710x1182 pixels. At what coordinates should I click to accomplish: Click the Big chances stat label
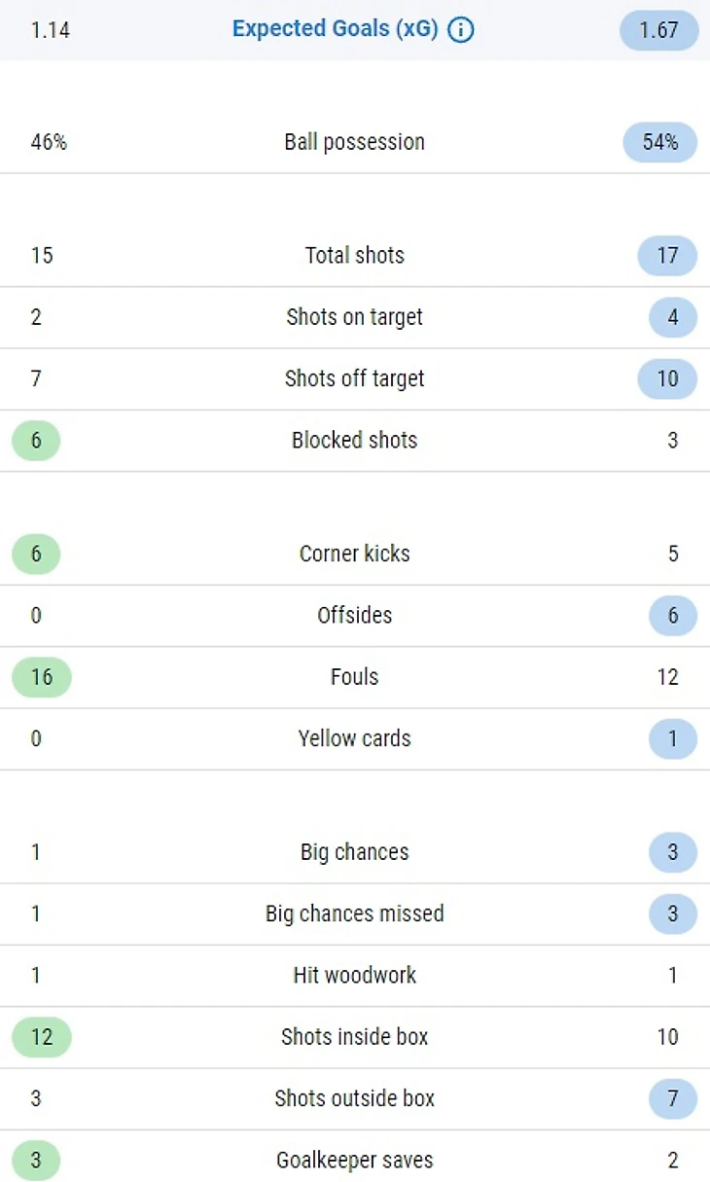click(354, 852)
